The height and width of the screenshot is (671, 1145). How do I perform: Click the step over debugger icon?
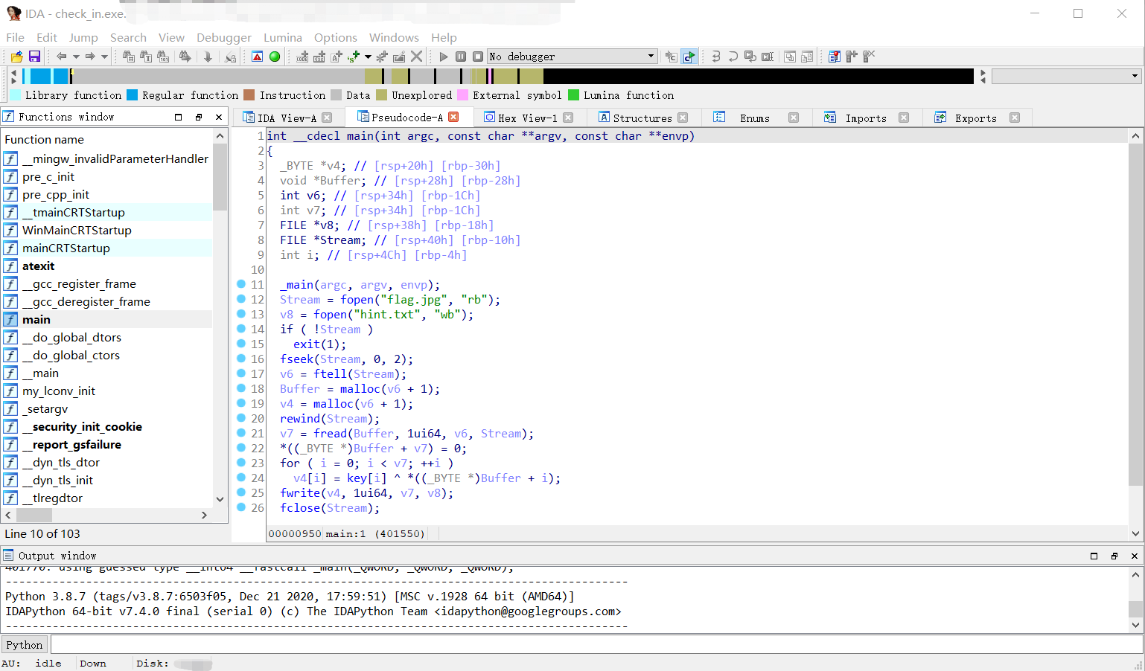click(x=733, y=57)
